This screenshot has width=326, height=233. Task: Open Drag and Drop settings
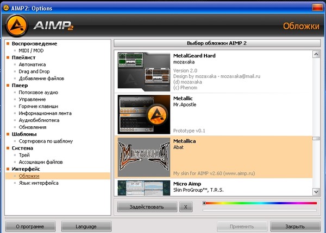click(34, 72)
